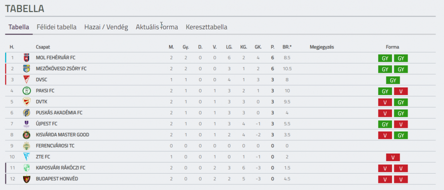Click the DVTK club crest
Image resolution: width=444 pixels, height=190 pixels.
(x=26, y=102)
